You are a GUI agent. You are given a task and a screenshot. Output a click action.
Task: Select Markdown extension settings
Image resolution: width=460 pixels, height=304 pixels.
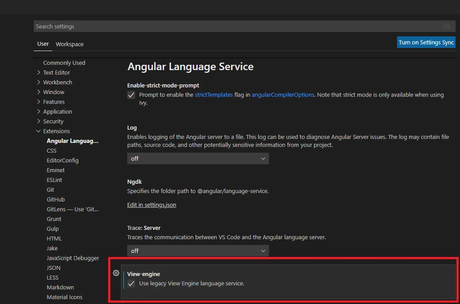(x=60, y=287)
